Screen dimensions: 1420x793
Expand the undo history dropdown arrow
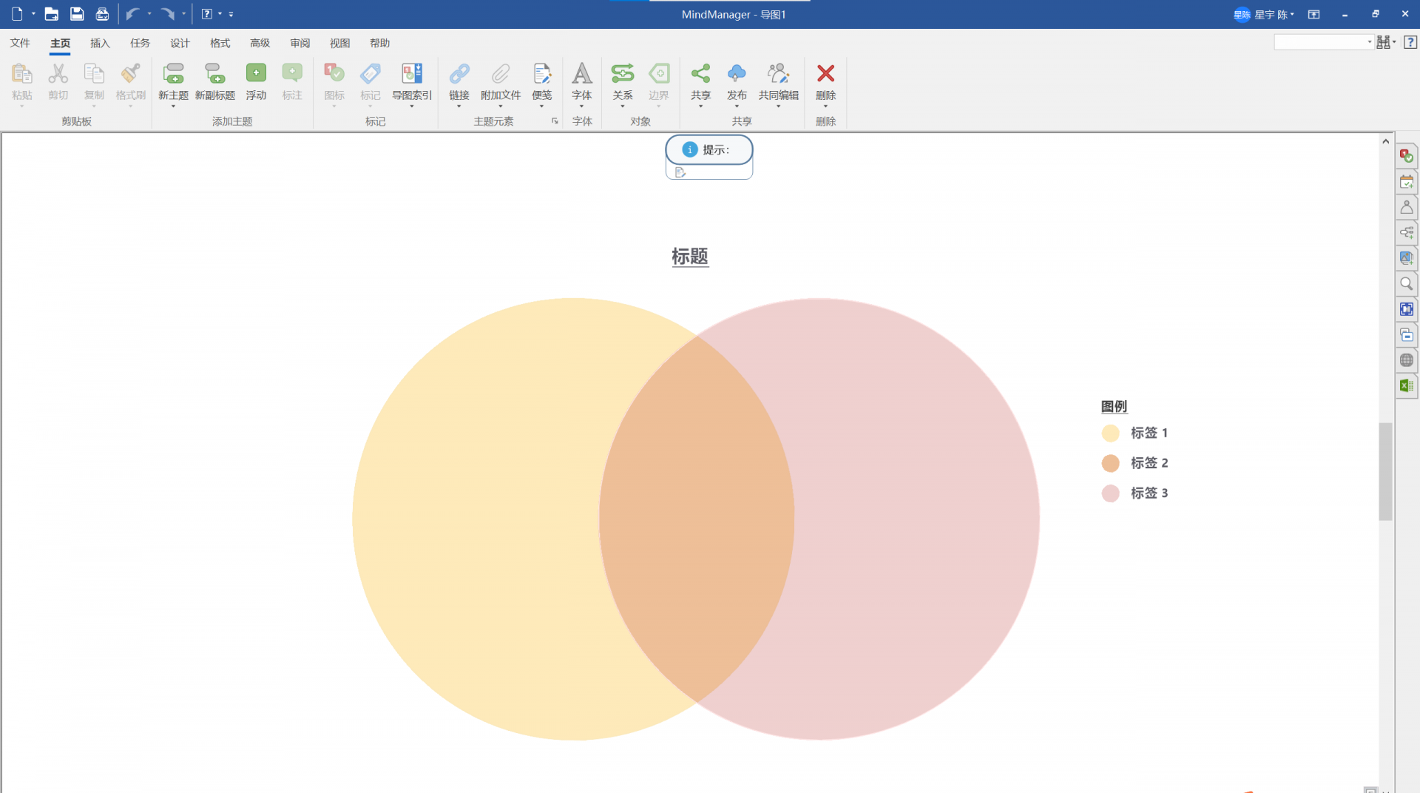(x=149, y=14)
